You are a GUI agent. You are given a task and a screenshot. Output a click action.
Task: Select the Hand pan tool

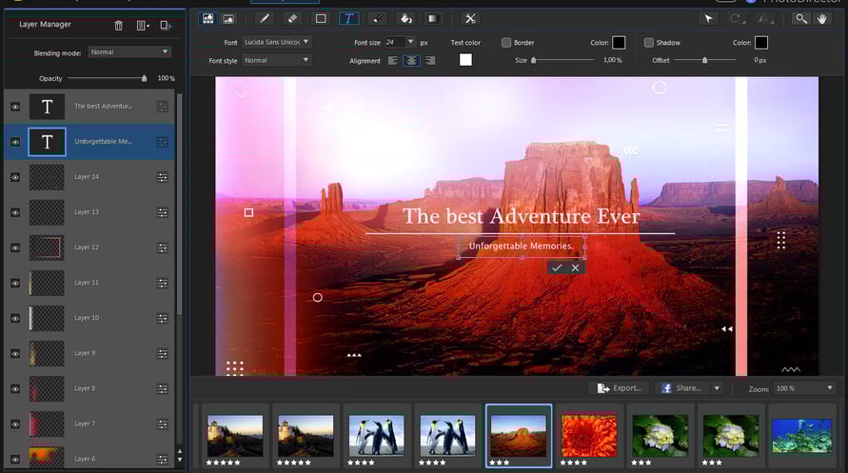tap(822, 19)
